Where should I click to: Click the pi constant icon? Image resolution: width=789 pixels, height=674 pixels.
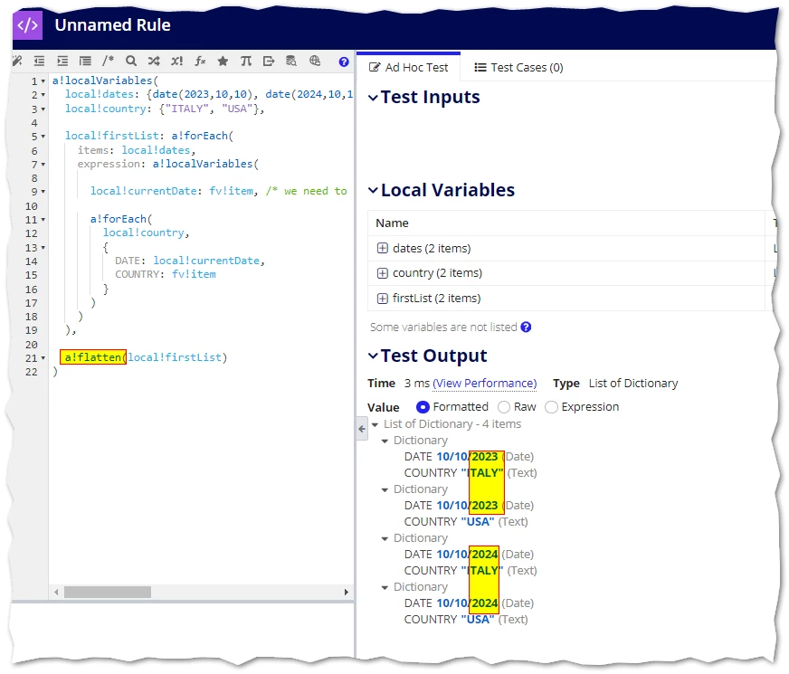pyautogui.click(x=245, y=61)
